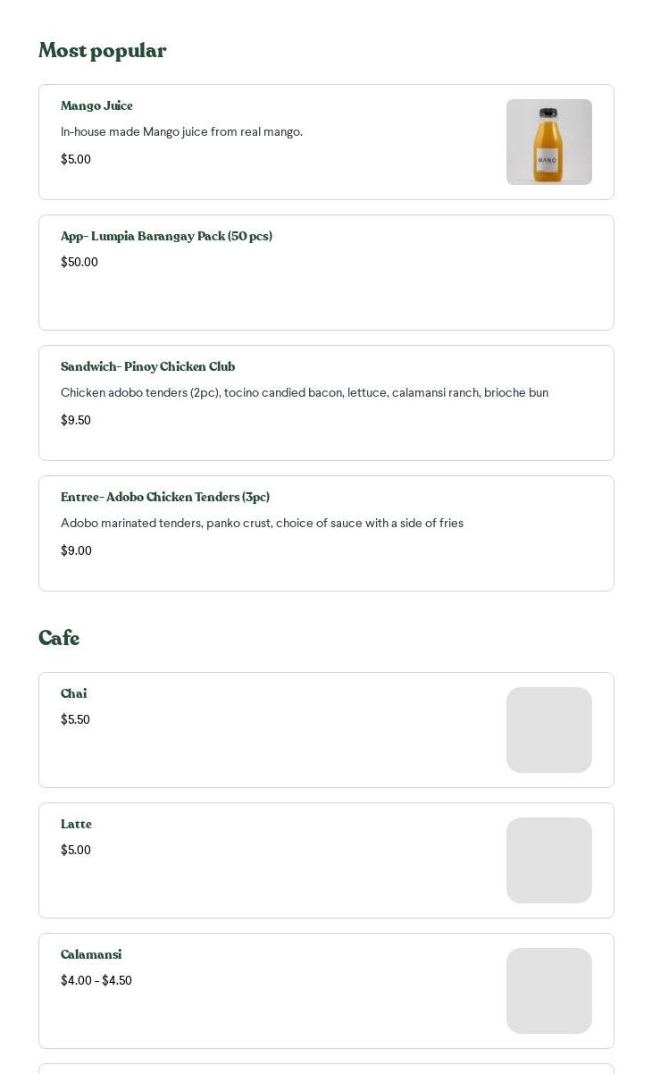The image size is (652, 1074).
Task: Click the $50.00 Lumpia pack price
Action: click(79, 262)
